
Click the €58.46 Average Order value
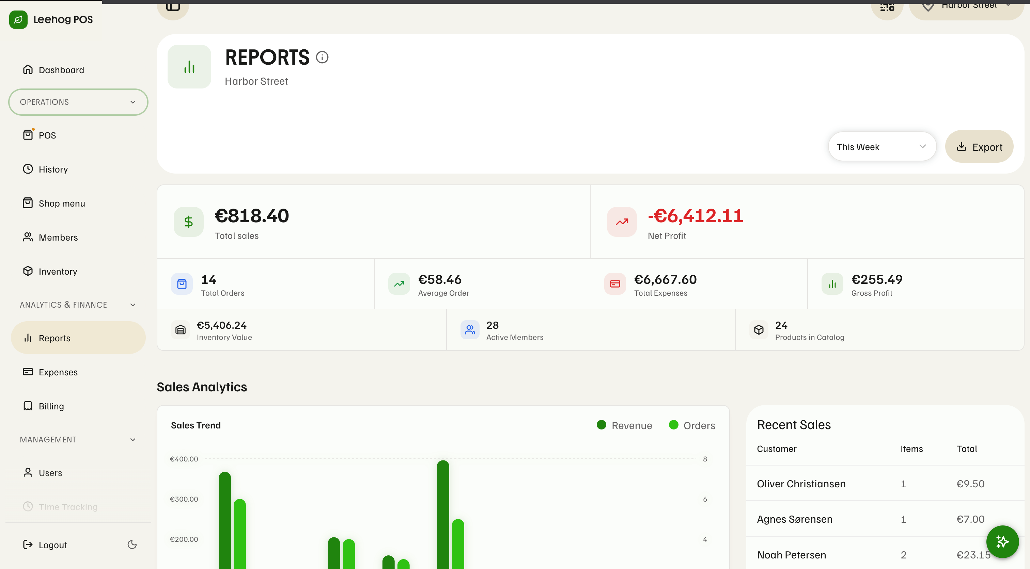click(x=440, y=279)
